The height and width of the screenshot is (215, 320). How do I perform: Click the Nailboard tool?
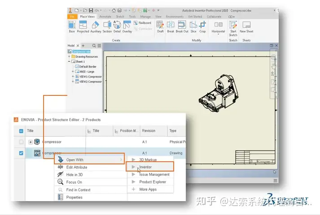click(142, 23)
